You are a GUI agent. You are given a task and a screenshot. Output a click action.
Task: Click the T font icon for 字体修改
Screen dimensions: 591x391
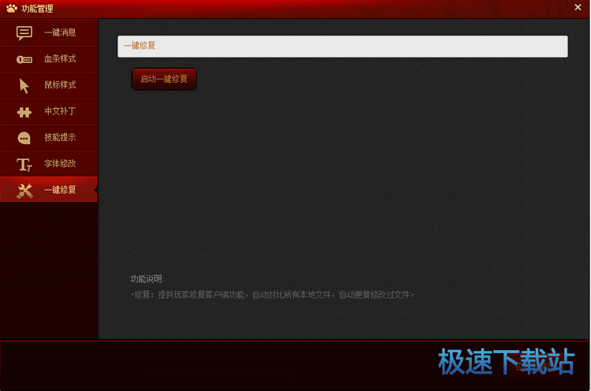coord(24,165)
